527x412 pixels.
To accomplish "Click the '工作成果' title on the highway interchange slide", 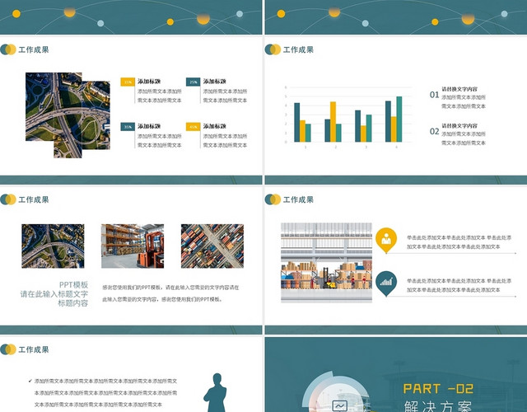I will click(34, 49).
